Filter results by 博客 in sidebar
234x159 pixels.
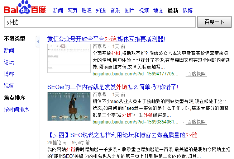tap(9, 74)
